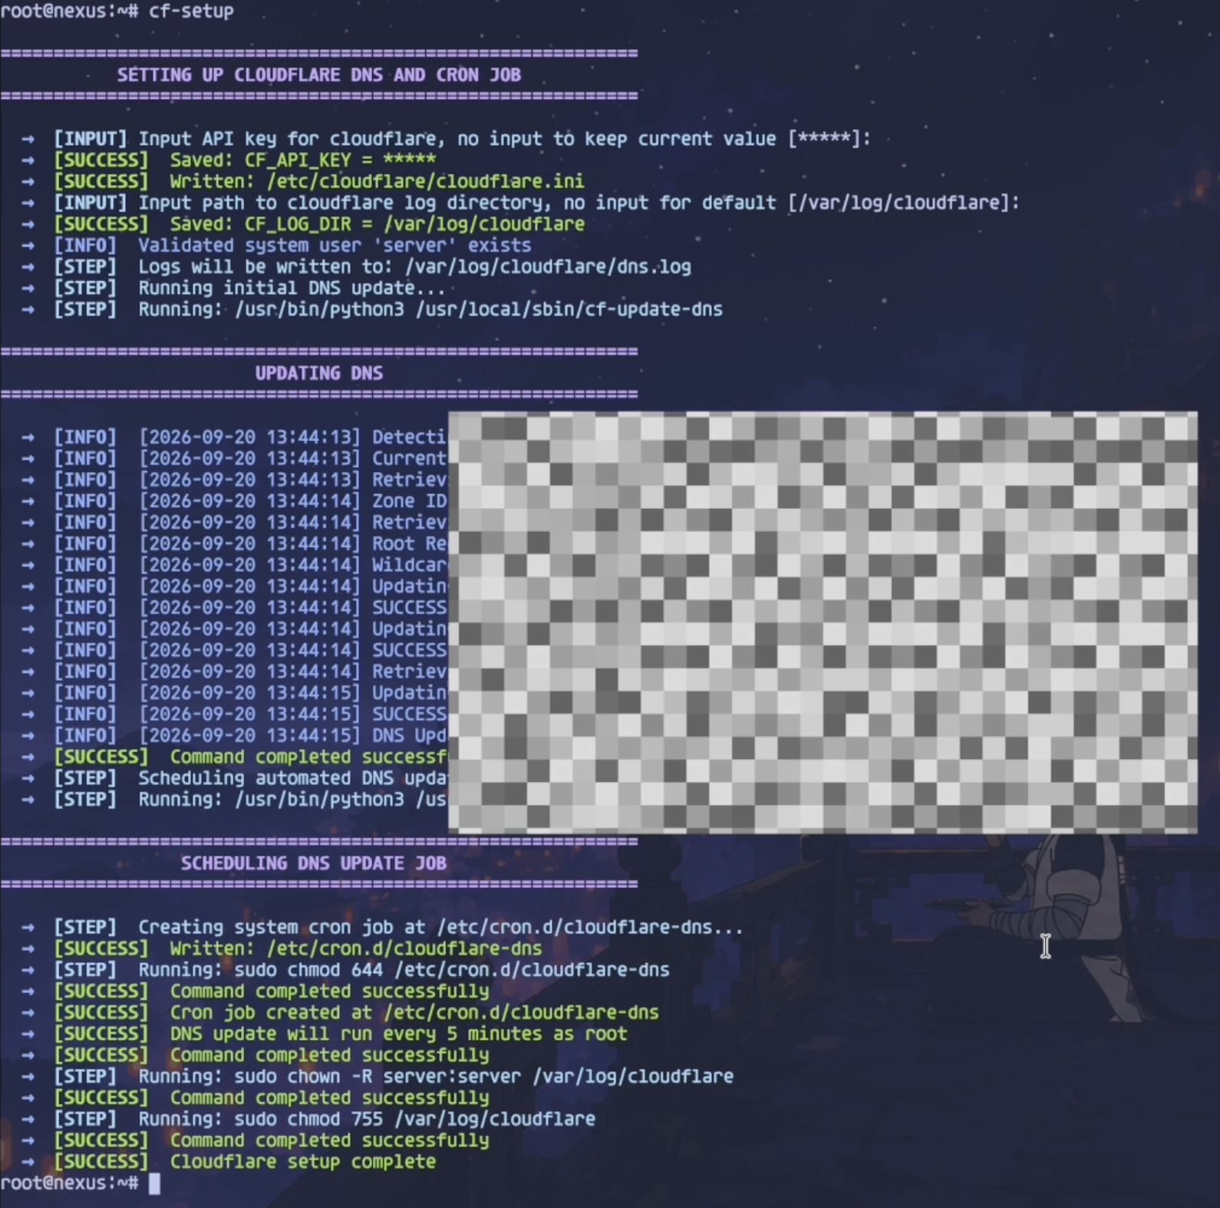
Task: Select the 'Saved: CF_API_KEY = *****' line
Action: [x=229, y=160]
